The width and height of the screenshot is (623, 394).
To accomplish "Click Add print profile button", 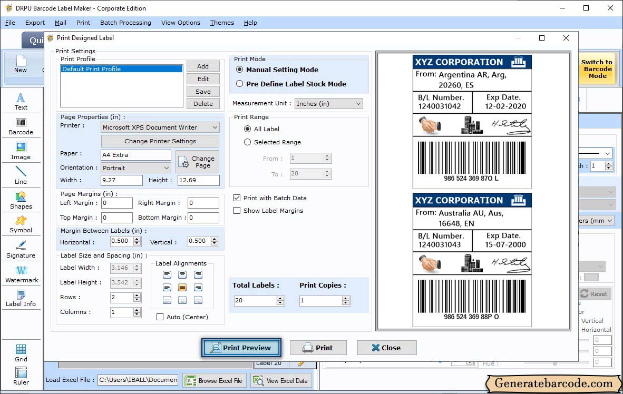I will click(x=203, y=66).
